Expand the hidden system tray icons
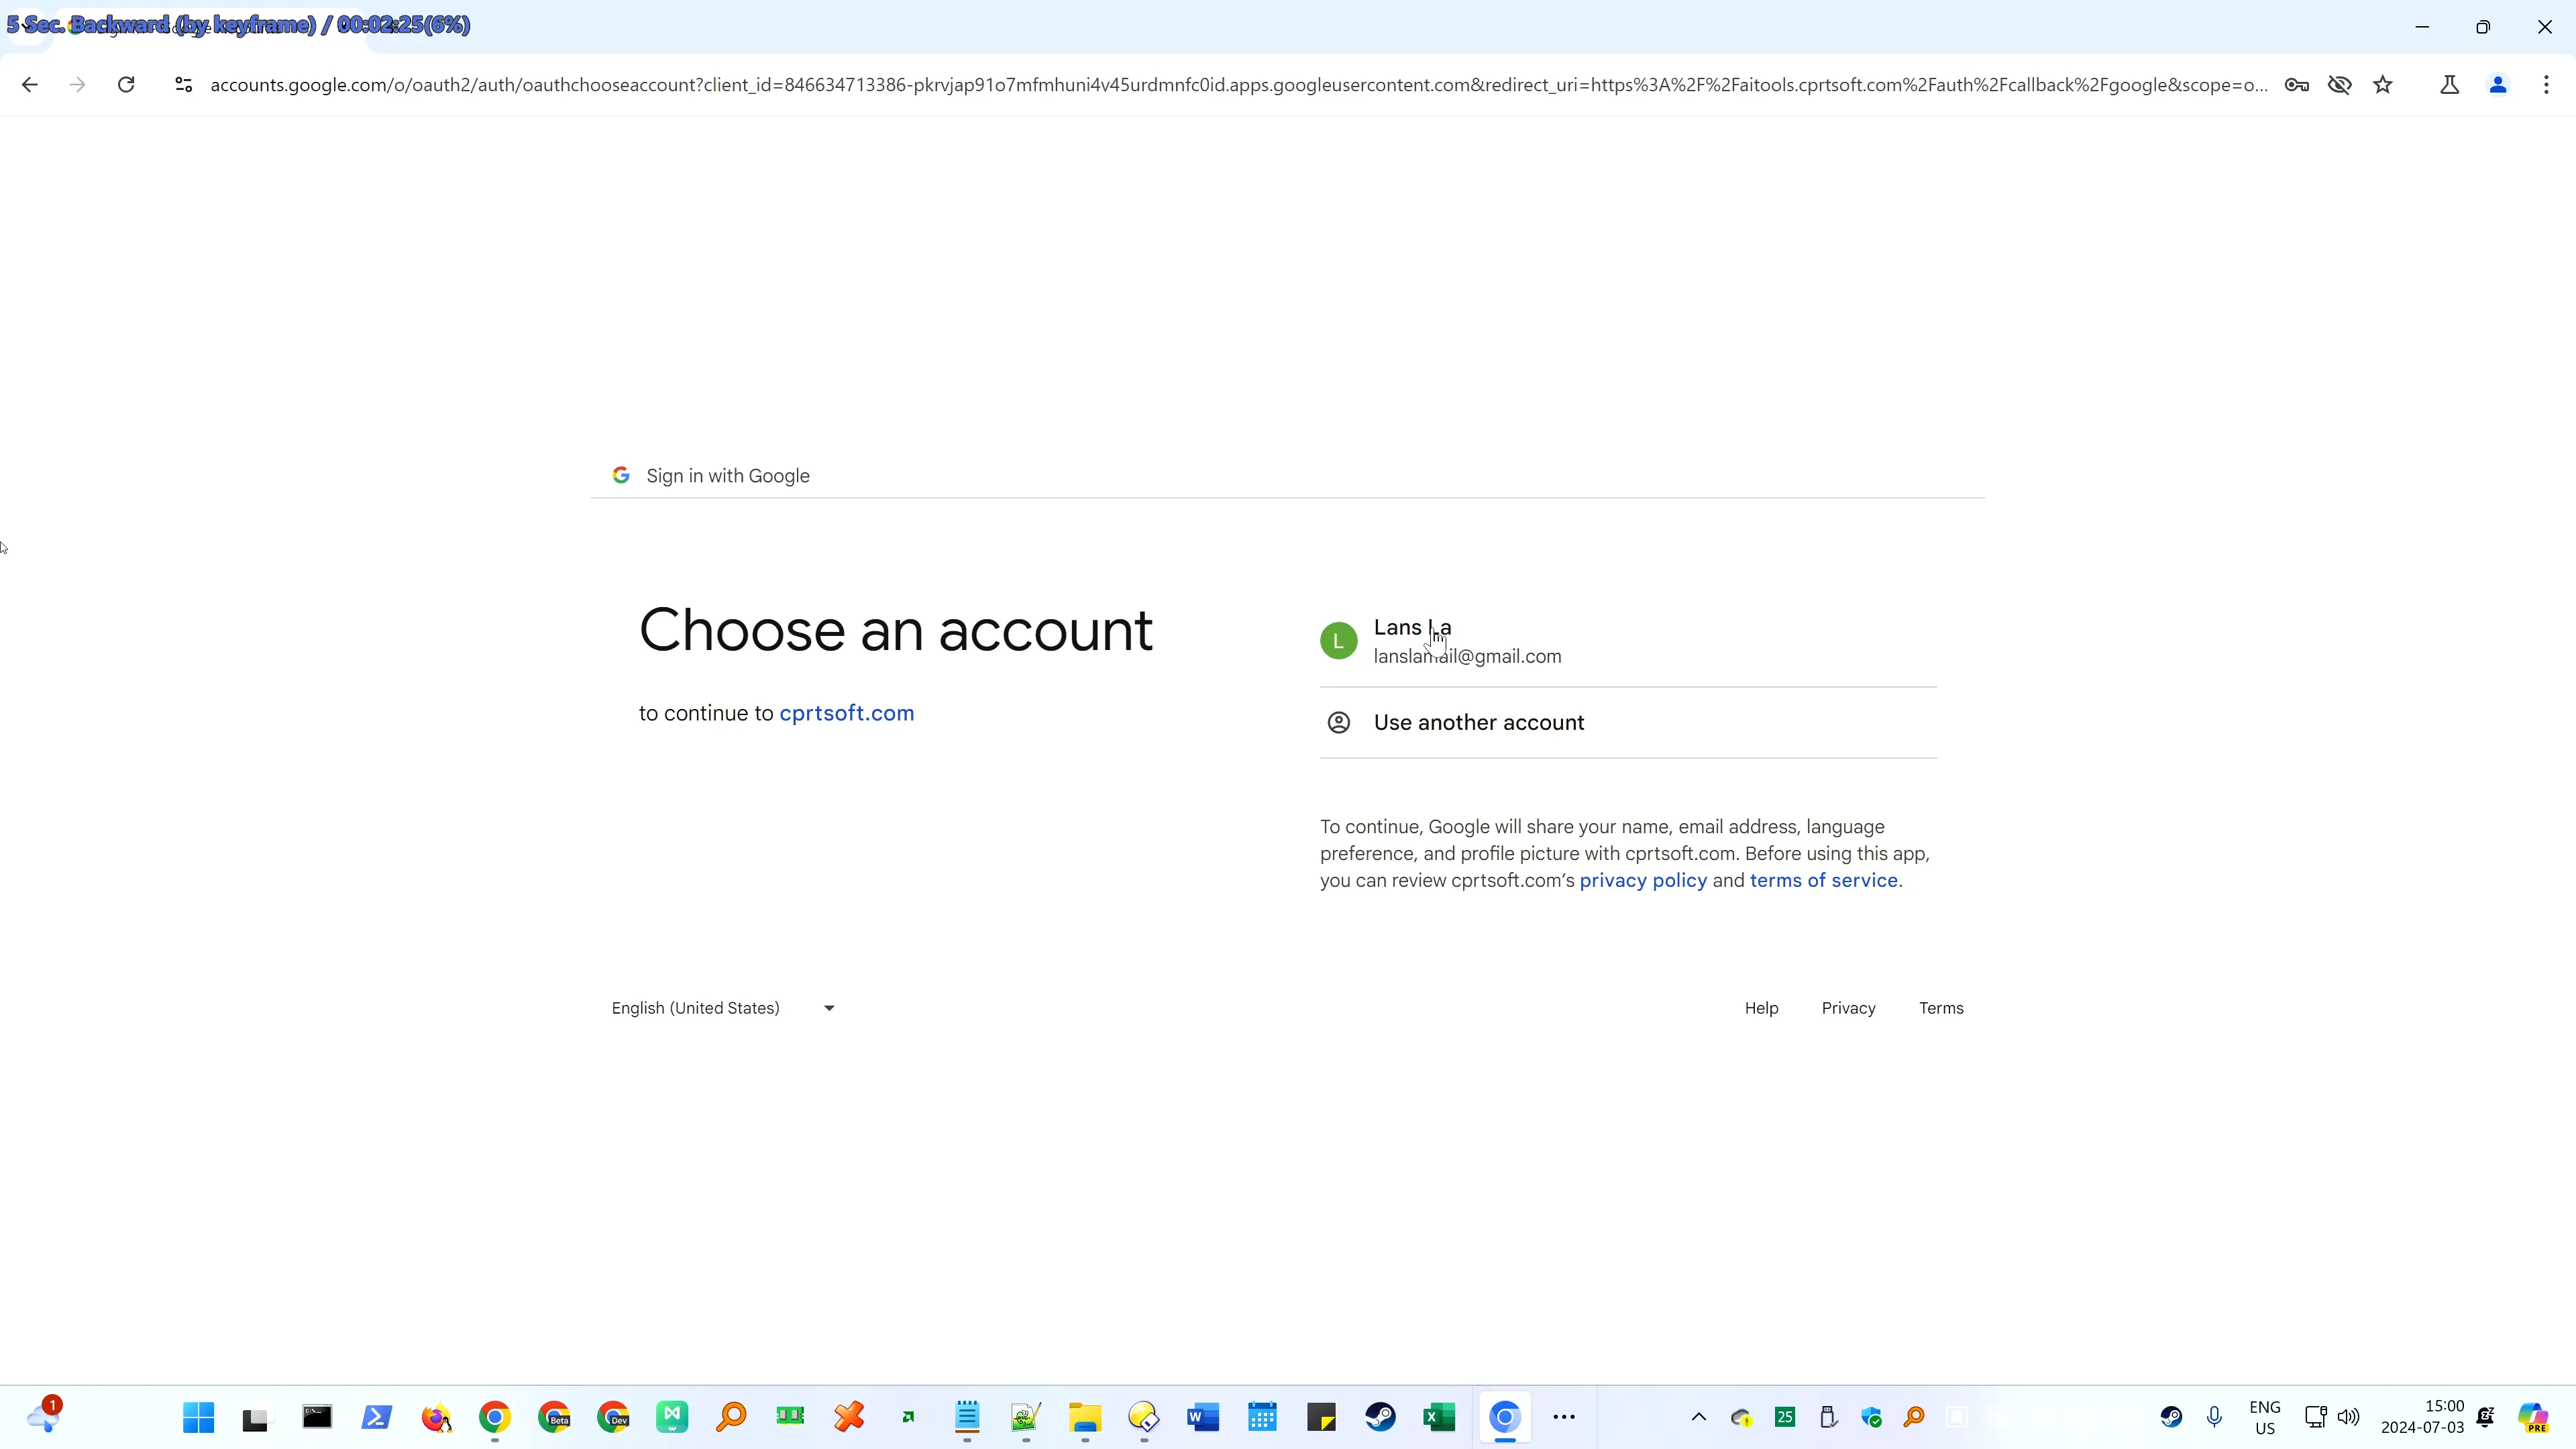2576x1449 pixels. tap(1698, 1417)
